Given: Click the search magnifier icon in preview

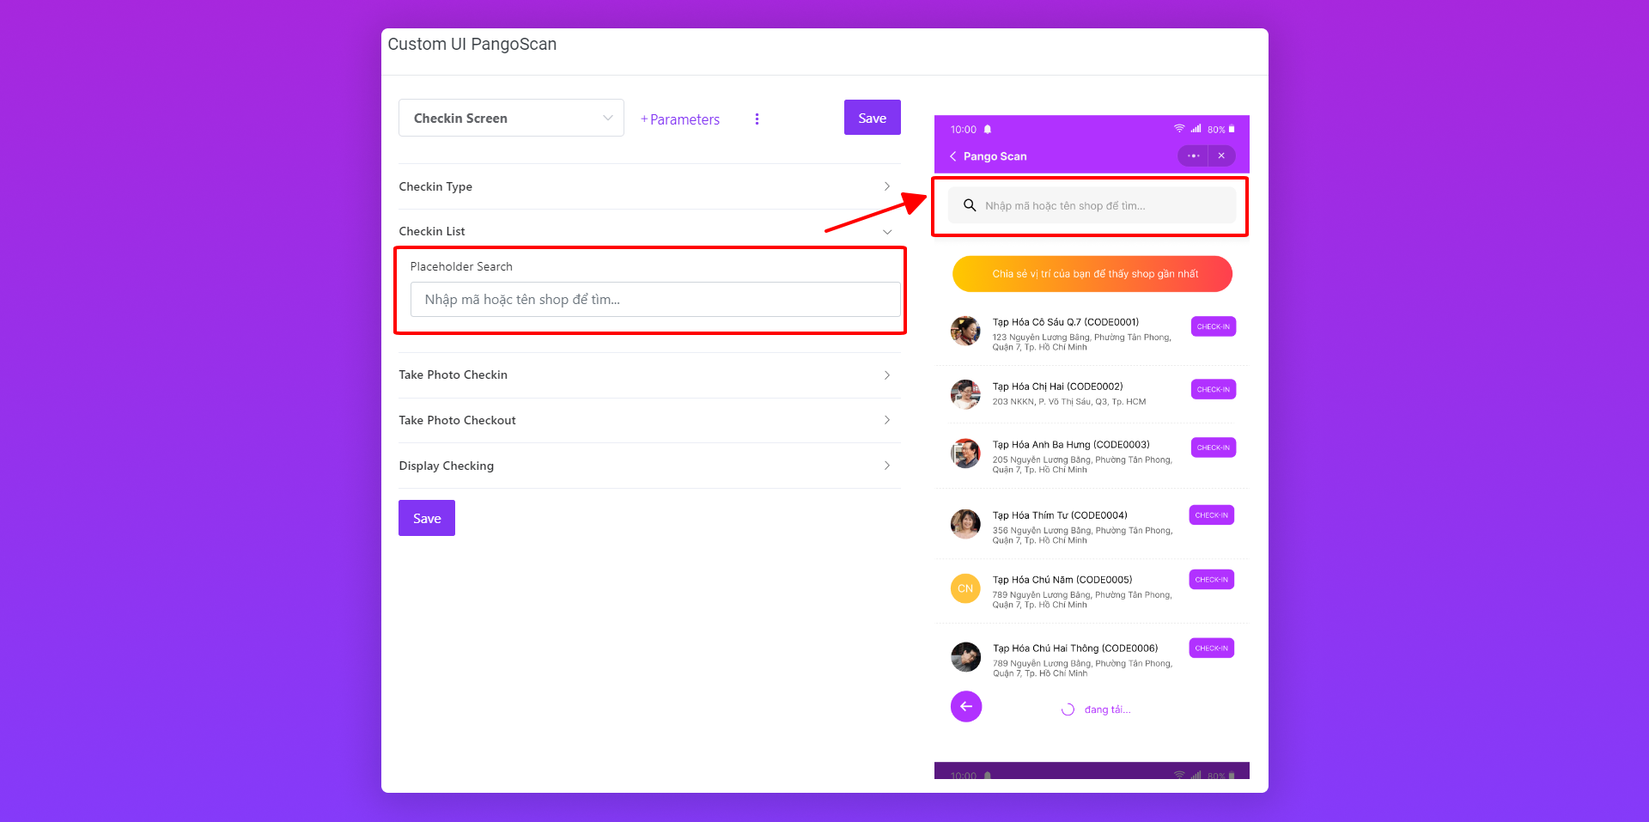Looking at the screenshot, I should tap(970, 205).
